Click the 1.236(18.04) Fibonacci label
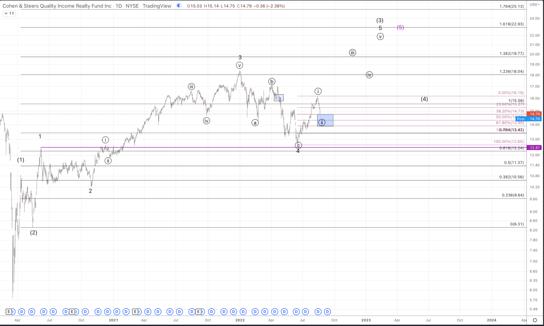The height and width of the screenshot is (326, 544). pyautogui.click(x=512, y=72)
